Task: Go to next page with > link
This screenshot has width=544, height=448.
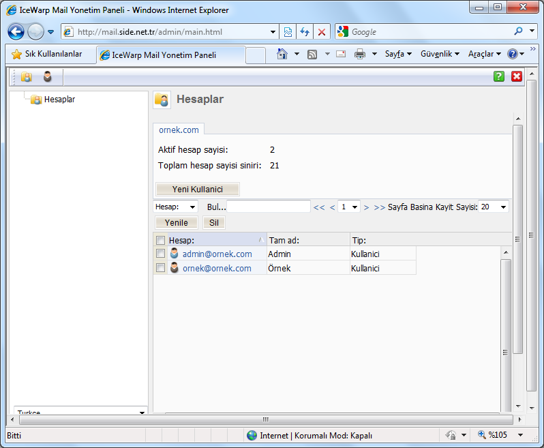Action: [366, 207]
